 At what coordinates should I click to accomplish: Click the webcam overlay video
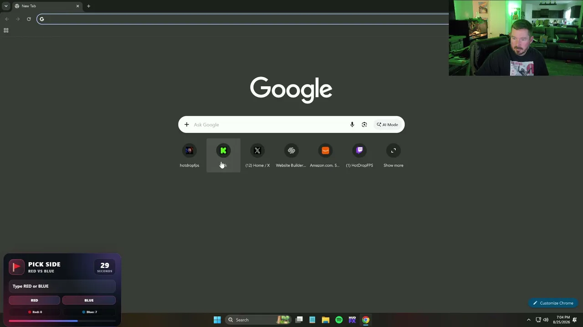coord(516,38)
